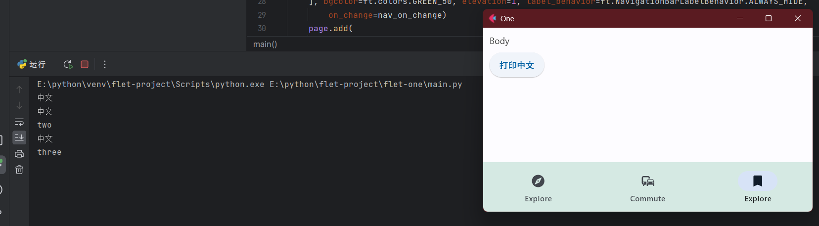Screen dimensions: 819x226
Task: Click the Body text in the Flet window
Action: tap(500, 41)
